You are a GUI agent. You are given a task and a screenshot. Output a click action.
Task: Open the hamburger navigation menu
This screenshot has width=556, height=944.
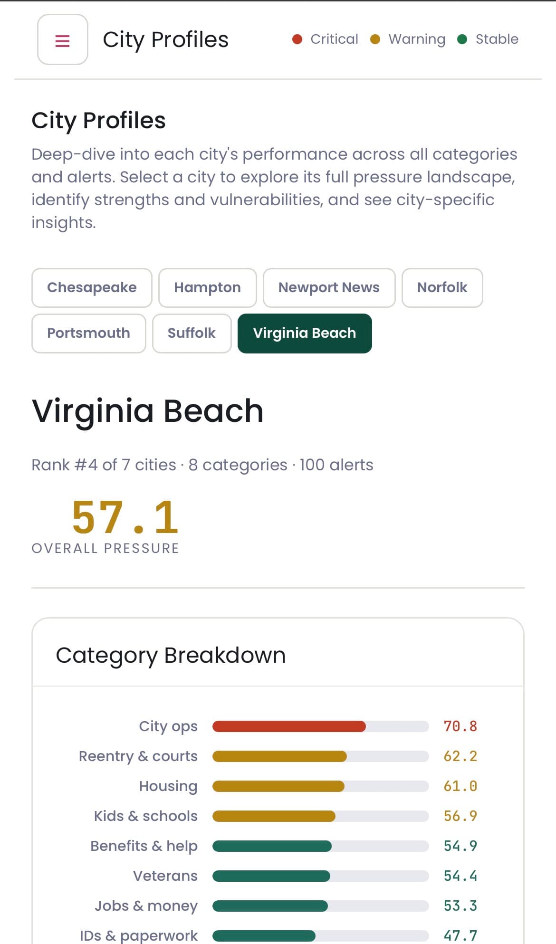(63, 40)
